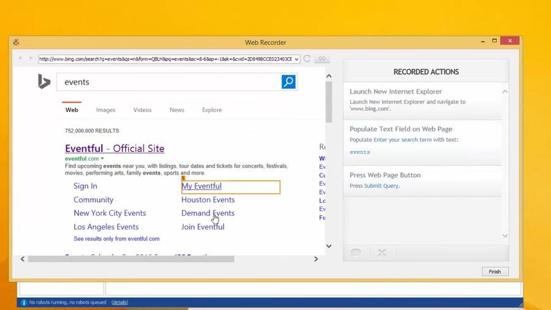Close the Web Recorder window
This screenshot has height=310, width=551.
(x=510, y=41)
